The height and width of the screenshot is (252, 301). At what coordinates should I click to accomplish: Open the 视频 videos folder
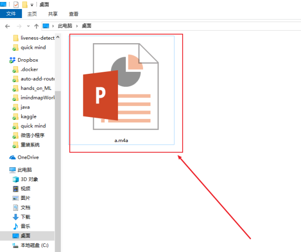coord(16,188)
